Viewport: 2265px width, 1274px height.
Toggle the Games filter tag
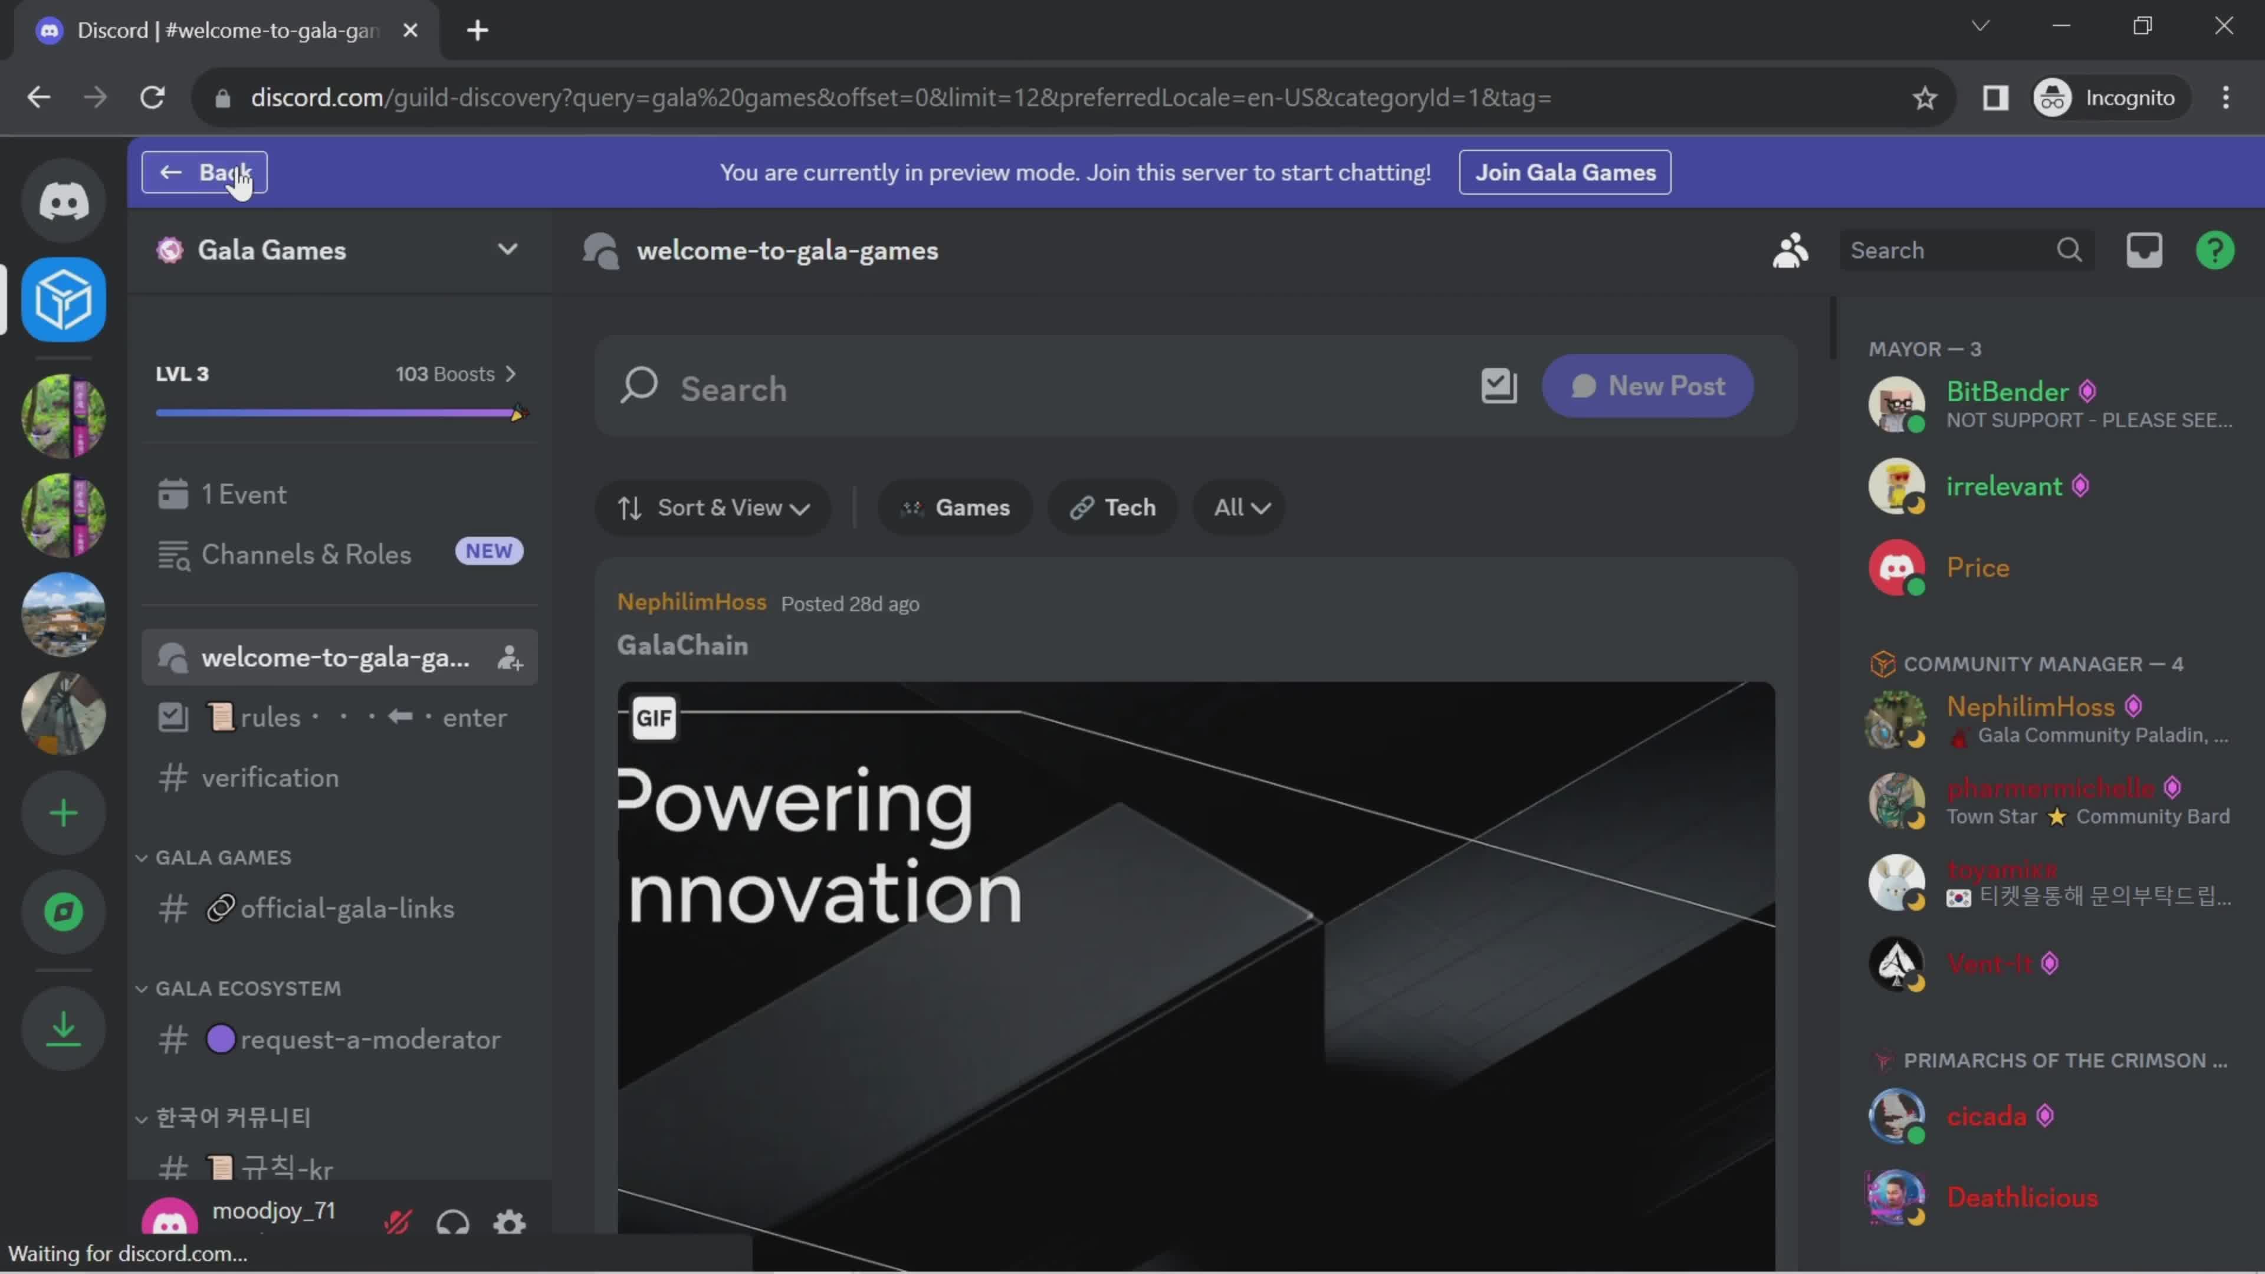click(955, 507)
